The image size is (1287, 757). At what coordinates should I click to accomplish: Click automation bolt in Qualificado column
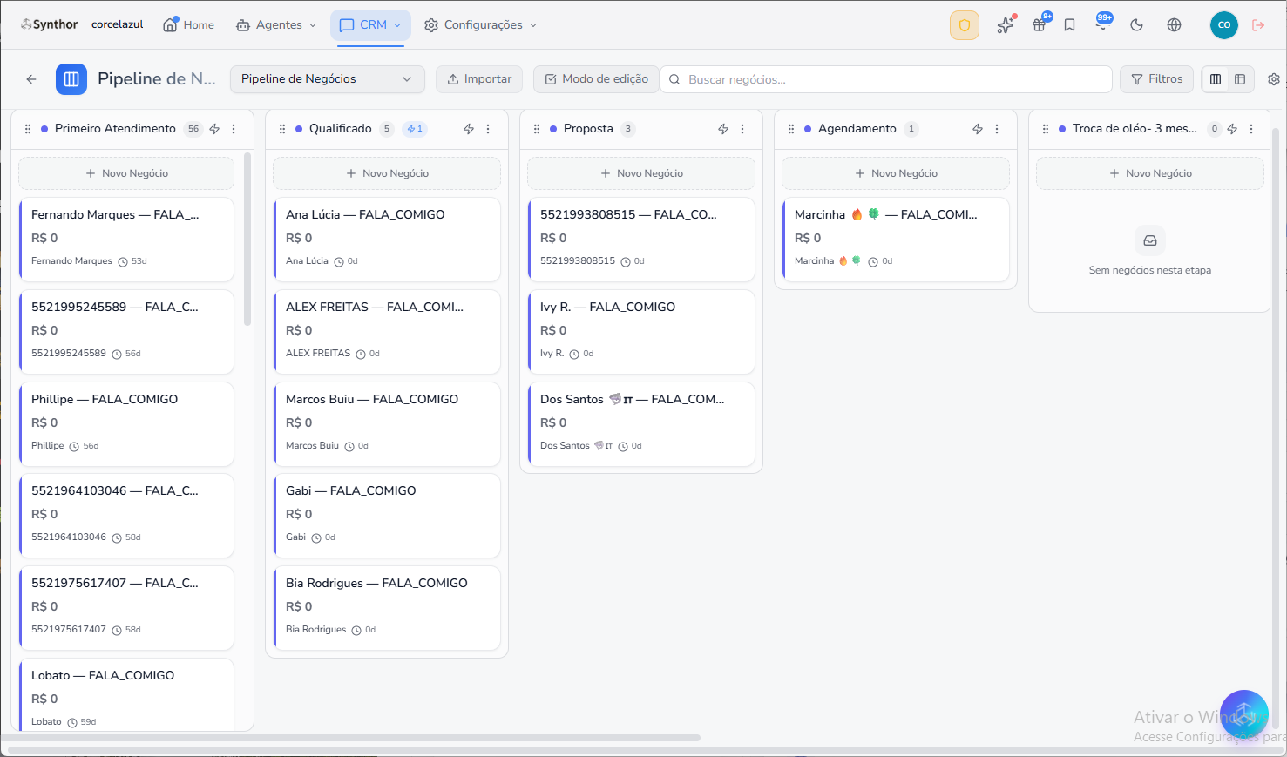coord(469,129)
